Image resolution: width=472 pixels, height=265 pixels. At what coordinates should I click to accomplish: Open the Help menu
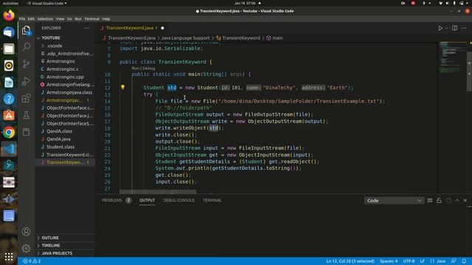coord(106,18)
